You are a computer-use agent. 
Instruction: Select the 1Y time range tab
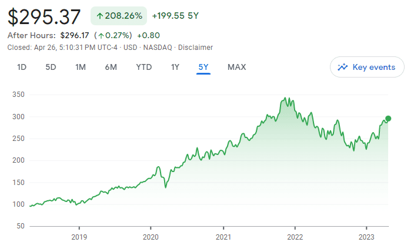point(175,67)
